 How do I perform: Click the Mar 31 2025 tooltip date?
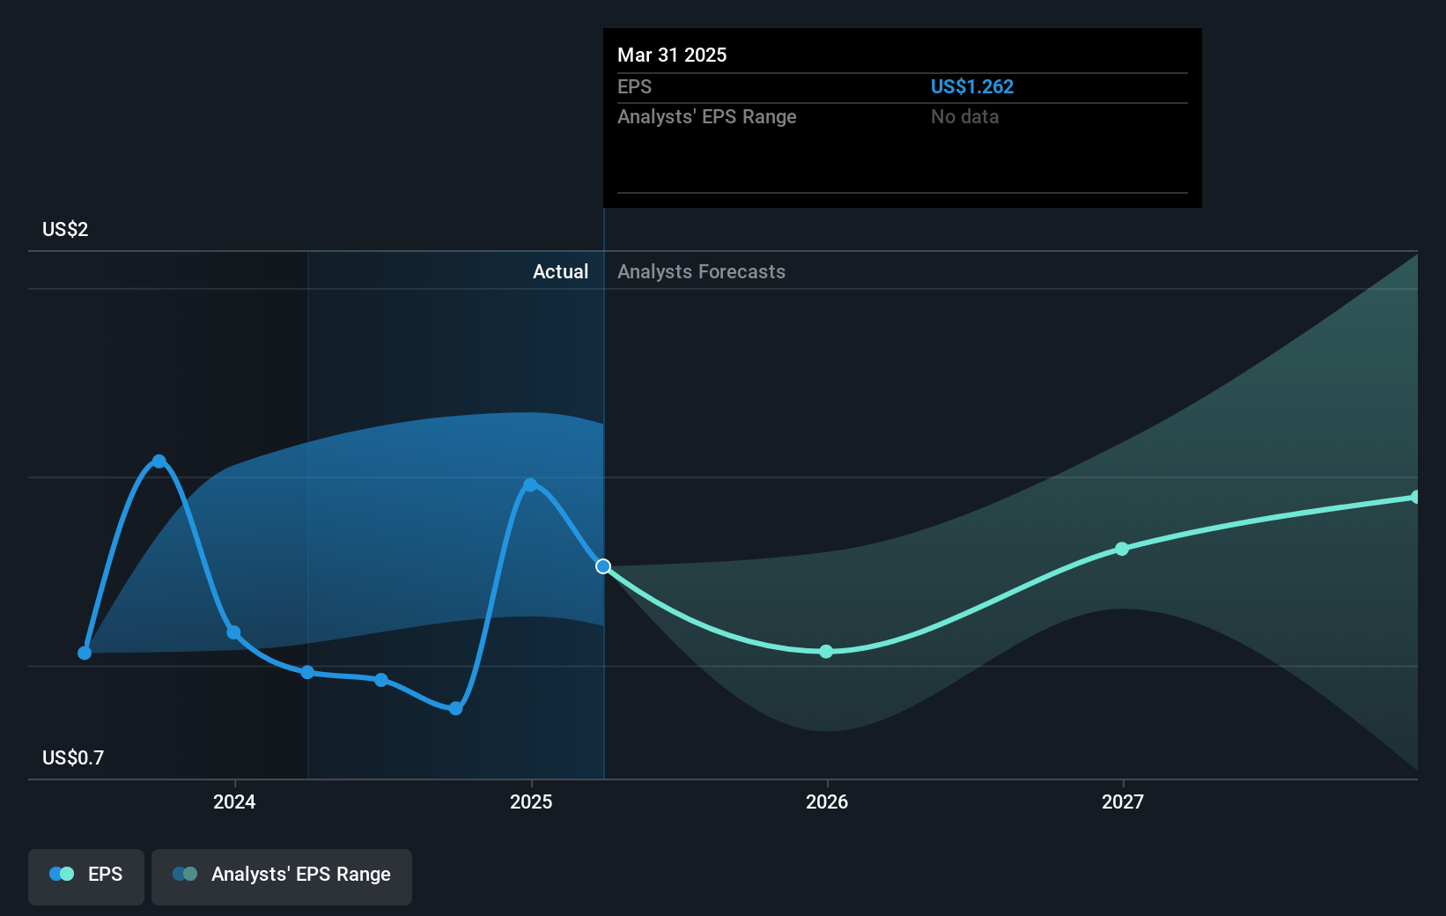tap(672, 55)
